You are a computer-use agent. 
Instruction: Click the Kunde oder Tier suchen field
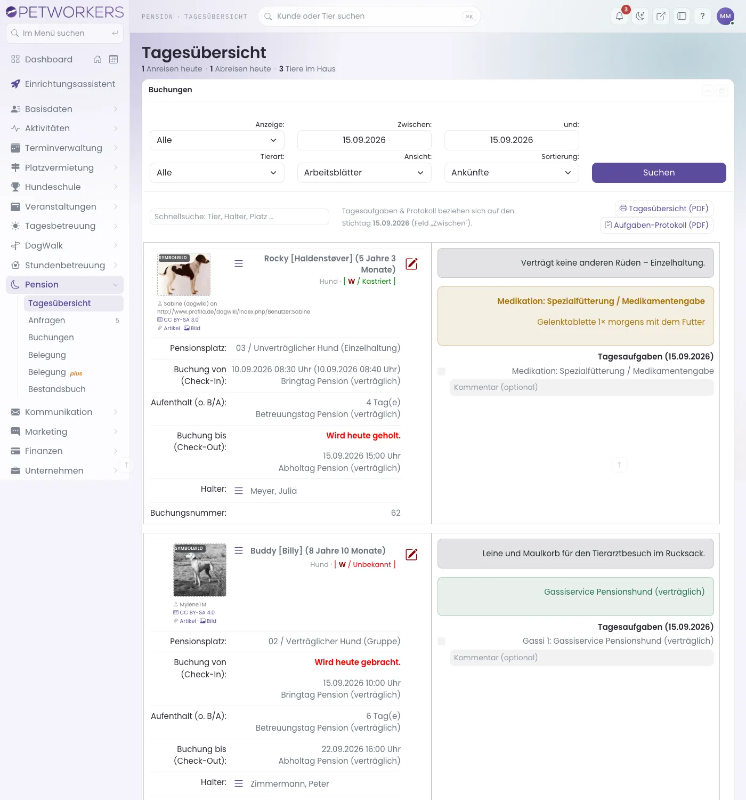point(369,16)
